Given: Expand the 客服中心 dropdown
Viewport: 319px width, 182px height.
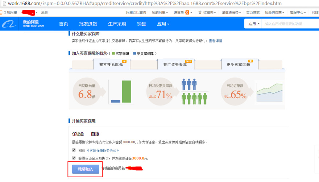Looking at the screenshot, I should 298,12.
